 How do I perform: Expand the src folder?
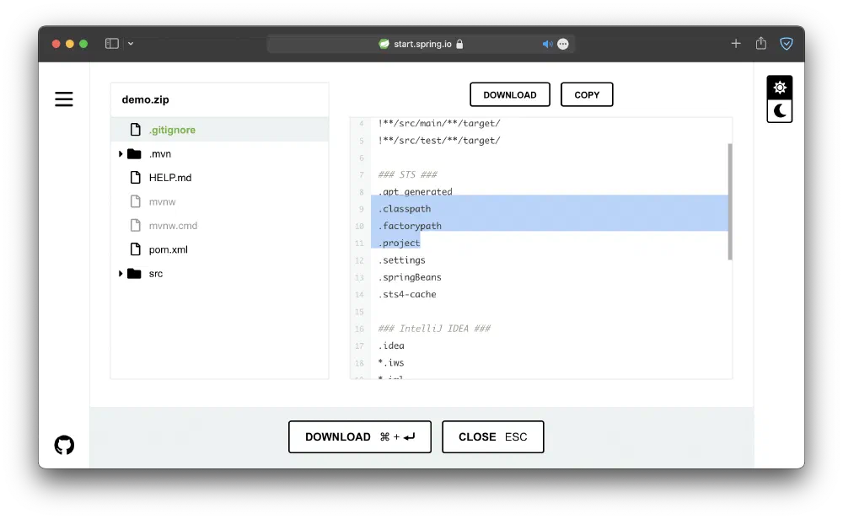(121, 274)
